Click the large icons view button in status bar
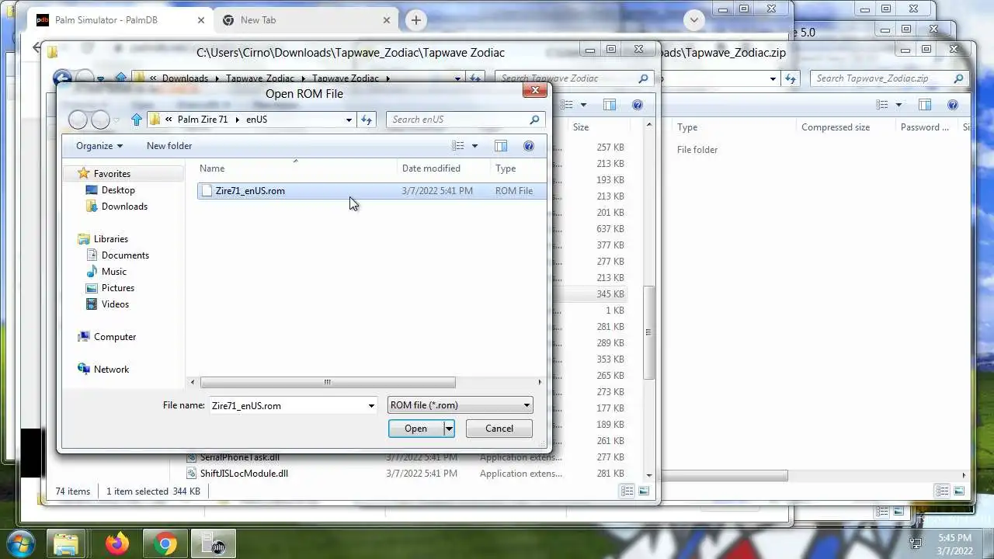This screenshot has width=994, height=559. 642,491
